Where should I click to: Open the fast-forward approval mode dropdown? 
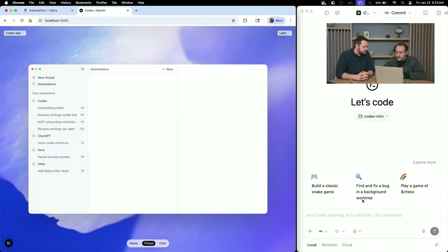(323, 231)
